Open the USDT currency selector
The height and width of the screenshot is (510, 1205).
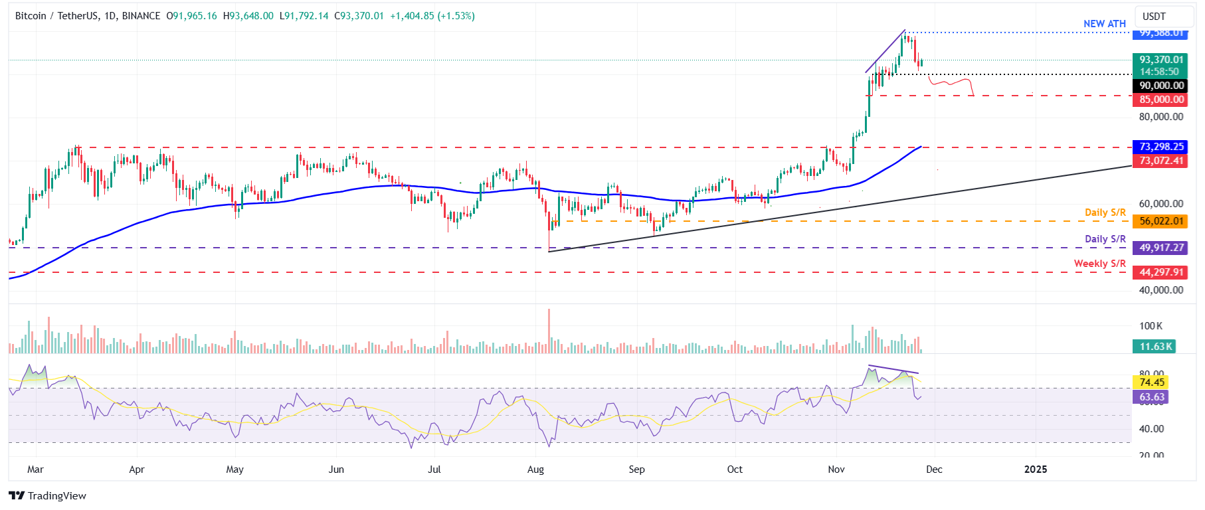pos(1164,17)
